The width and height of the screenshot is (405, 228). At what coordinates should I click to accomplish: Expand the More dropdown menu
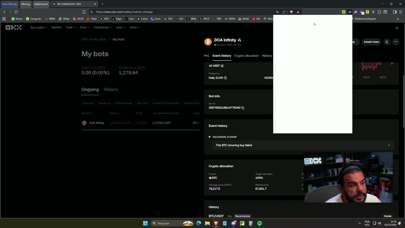[135, 28]
